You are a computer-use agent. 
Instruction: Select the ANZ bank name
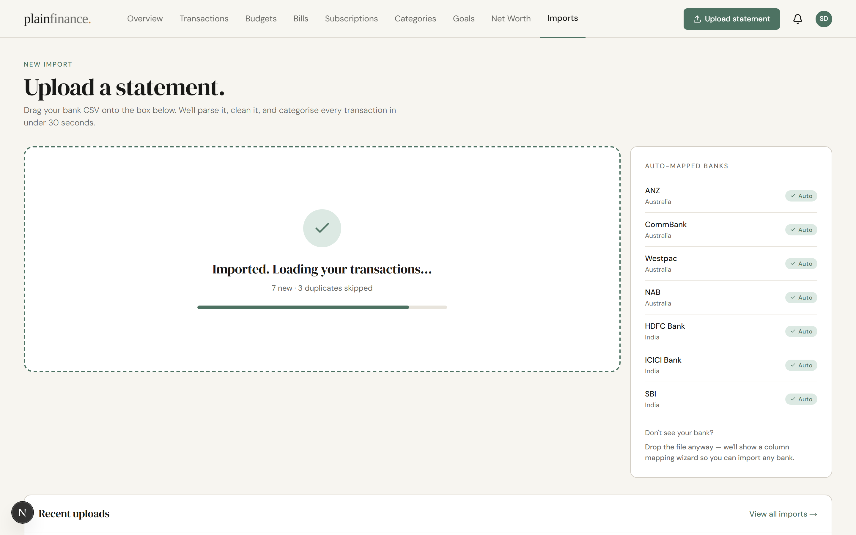point(652,190)
